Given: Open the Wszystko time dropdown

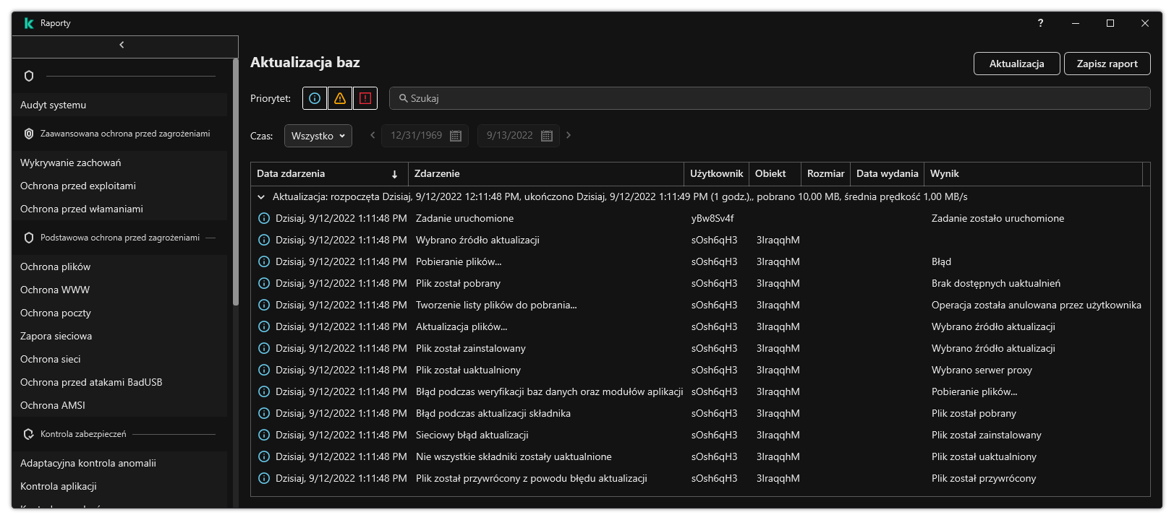Looking at the screenshot, I should click(x=318, y=136).
